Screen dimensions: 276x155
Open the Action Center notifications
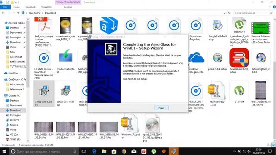point(270,151)
